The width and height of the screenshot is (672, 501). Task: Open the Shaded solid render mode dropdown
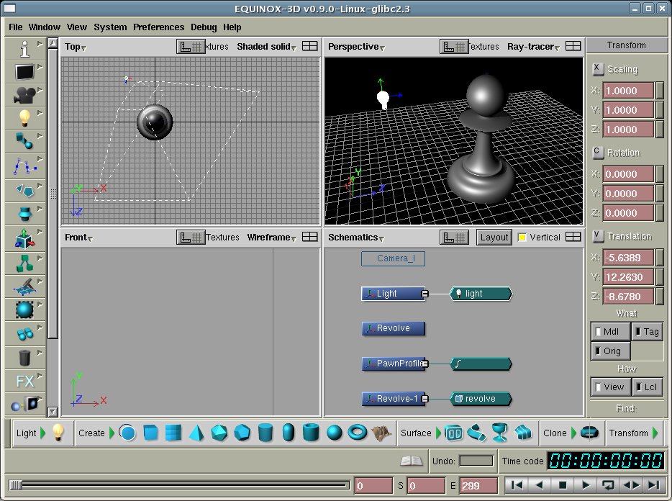pyautogui.click(x=267, y=47)
